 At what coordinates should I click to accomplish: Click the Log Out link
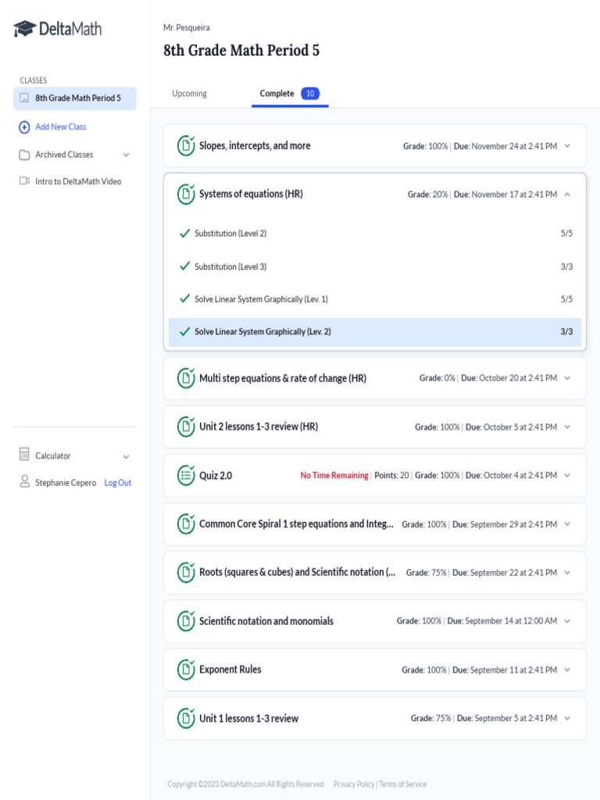click(x=118, y=483)
